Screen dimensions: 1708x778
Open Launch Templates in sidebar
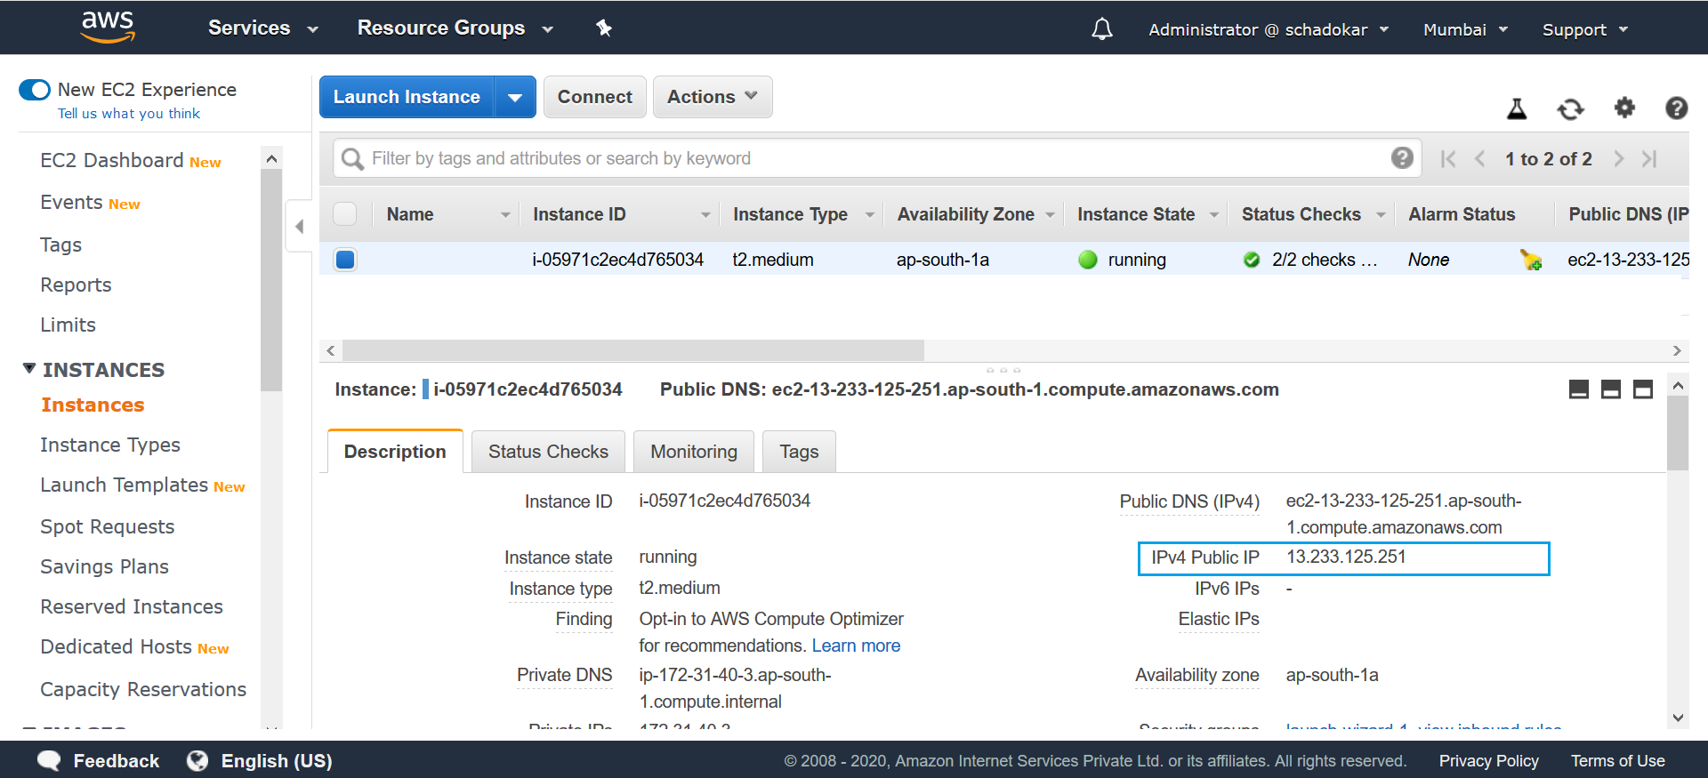[x=125, y=485]
